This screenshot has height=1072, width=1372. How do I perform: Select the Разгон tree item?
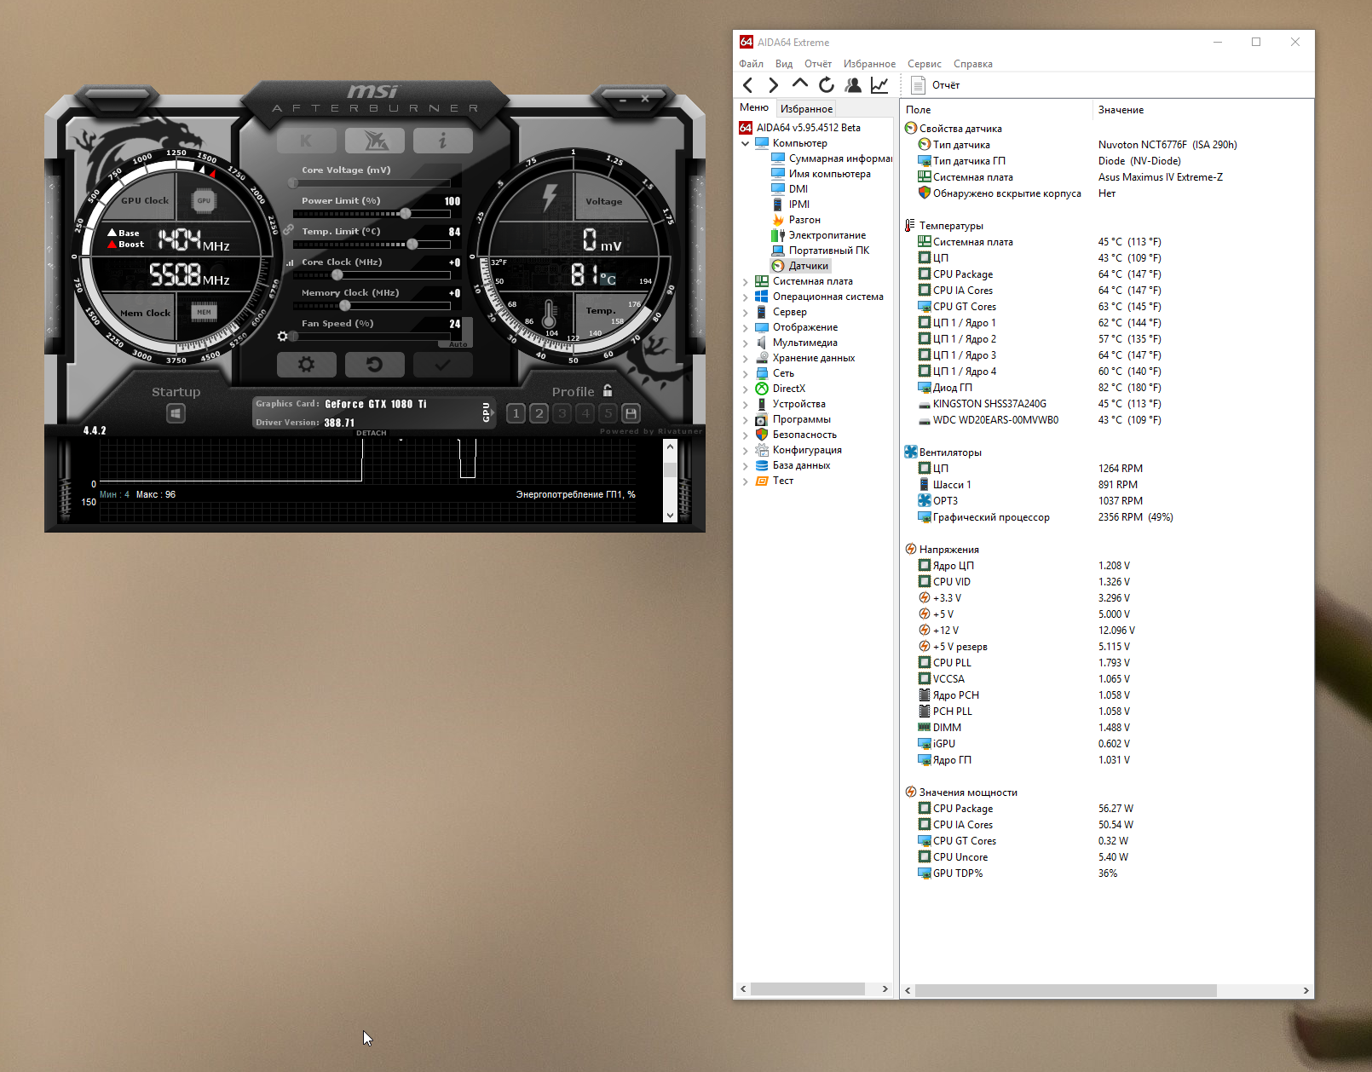pos(804,220)
